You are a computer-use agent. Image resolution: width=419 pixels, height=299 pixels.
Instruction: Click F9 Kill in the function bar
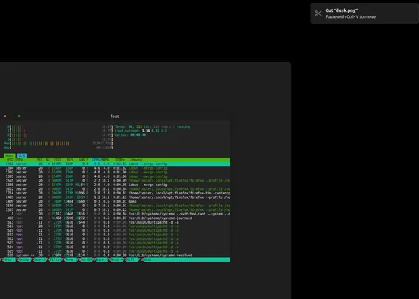click(x=132, y=259)
